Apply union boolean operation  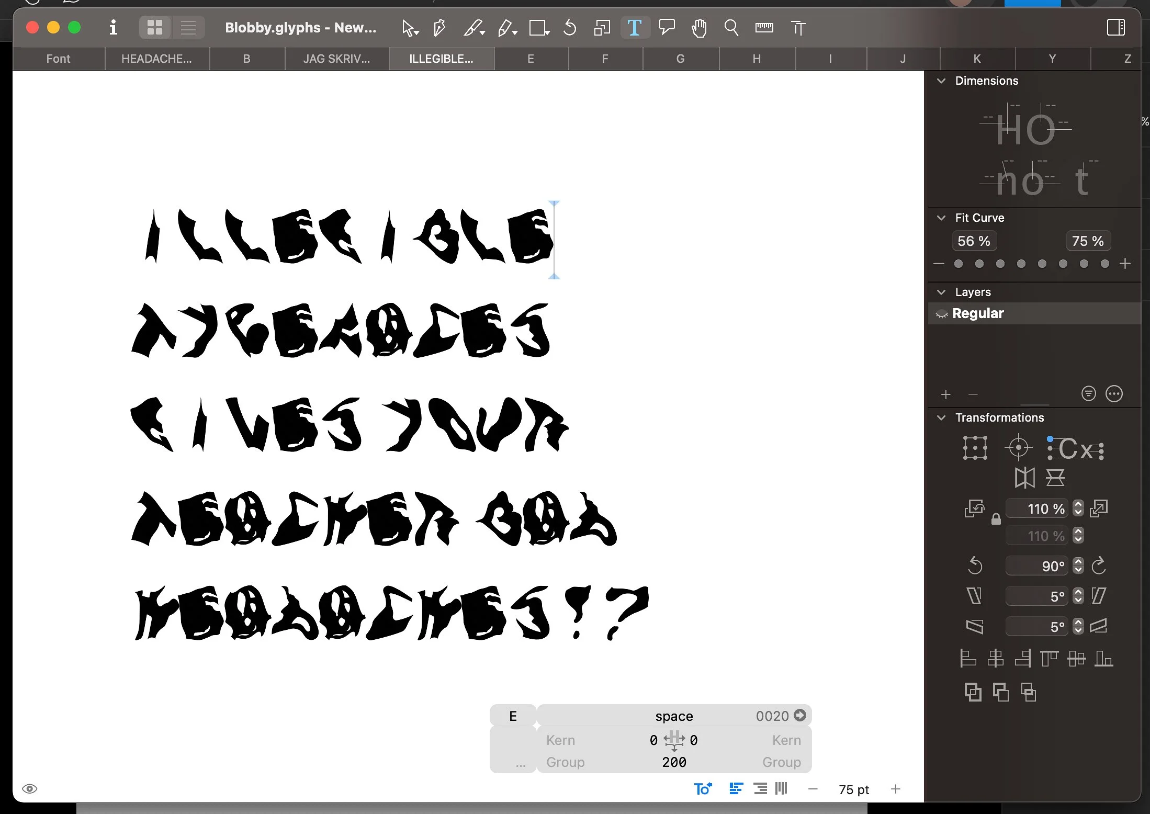[x=973, y=692]
